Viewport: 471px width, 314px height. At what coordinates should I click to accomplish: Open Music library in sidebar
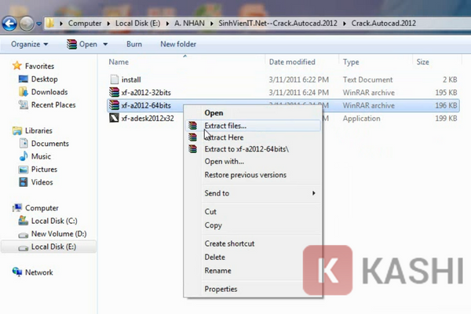tap(41, 156)
